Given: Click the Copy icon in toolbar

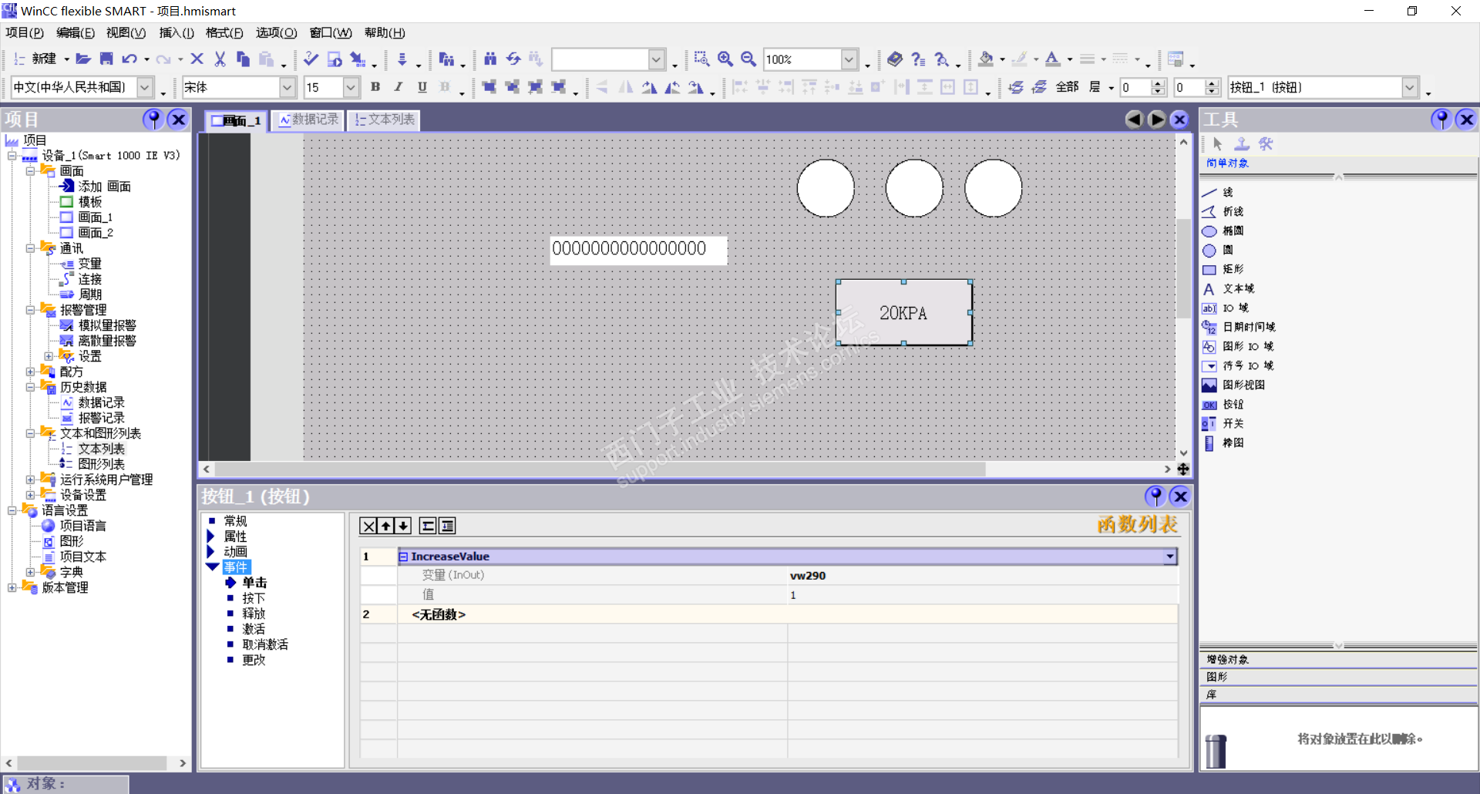Looking at the screenshot, I should pyautogui.click(x=243, y=59).
